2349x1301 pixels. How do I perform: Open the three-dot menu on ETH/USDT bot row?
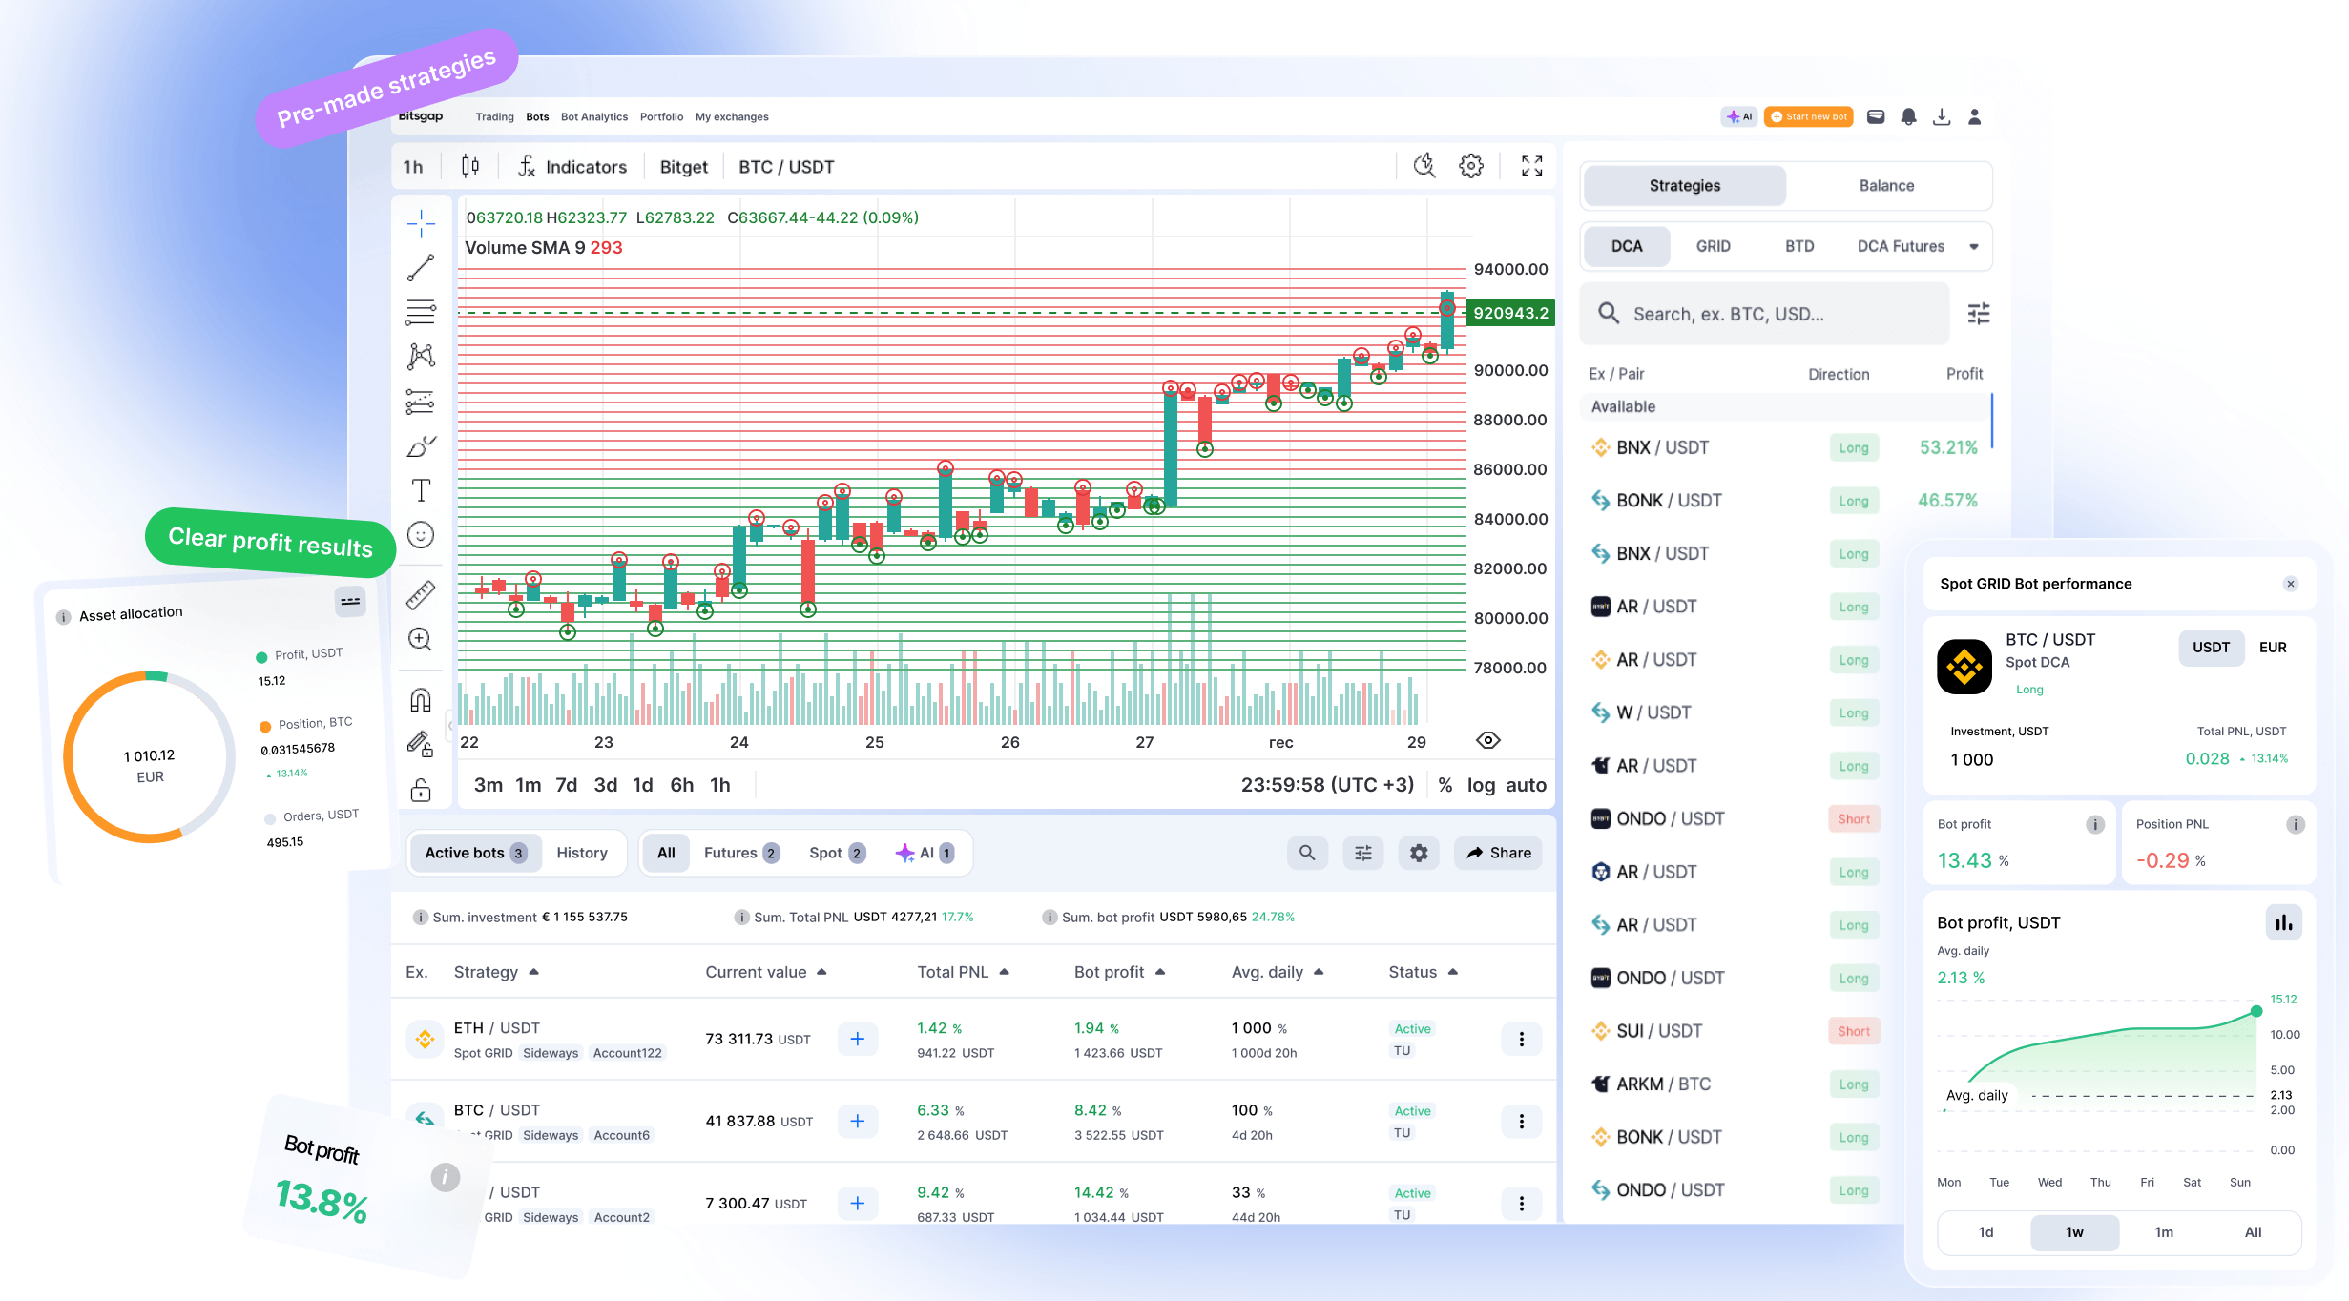(x=1521, y=1039)
